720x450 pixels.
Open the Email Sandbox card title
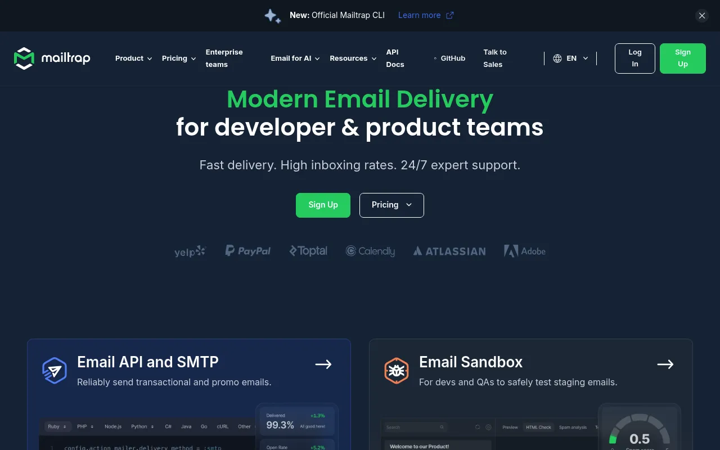tap(471, 362)
